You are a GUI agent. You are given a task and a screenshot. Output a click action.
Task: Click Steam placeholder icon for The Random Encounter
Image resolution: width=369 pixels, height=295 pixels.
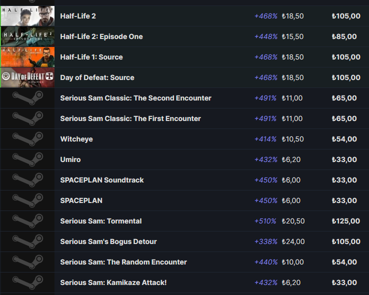[x=28, y=262]
